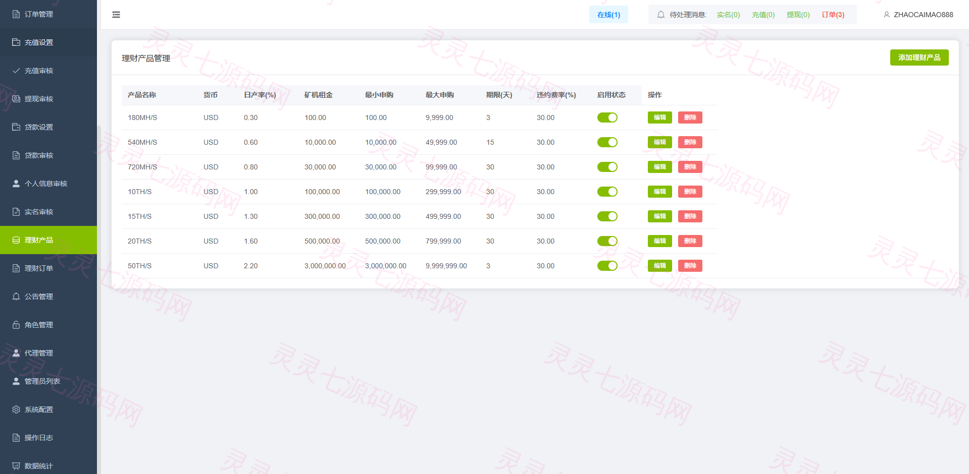The width and height of the screenshot is (969, 474).
Task: Click the 角色管理 lock icon
Action: tap(16, 325)
